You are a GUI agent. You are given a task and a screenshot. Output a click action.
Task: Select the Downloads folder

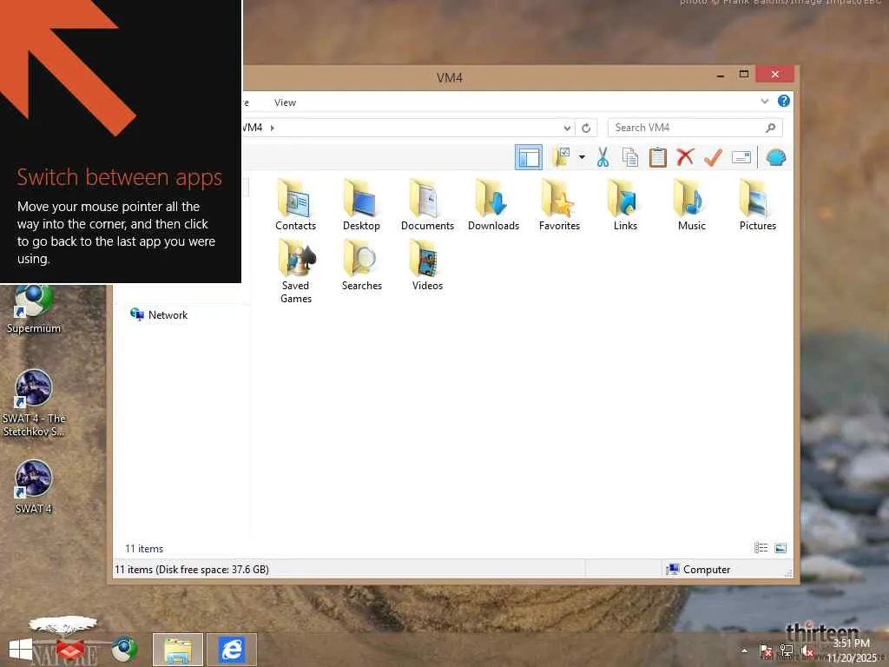493,205
